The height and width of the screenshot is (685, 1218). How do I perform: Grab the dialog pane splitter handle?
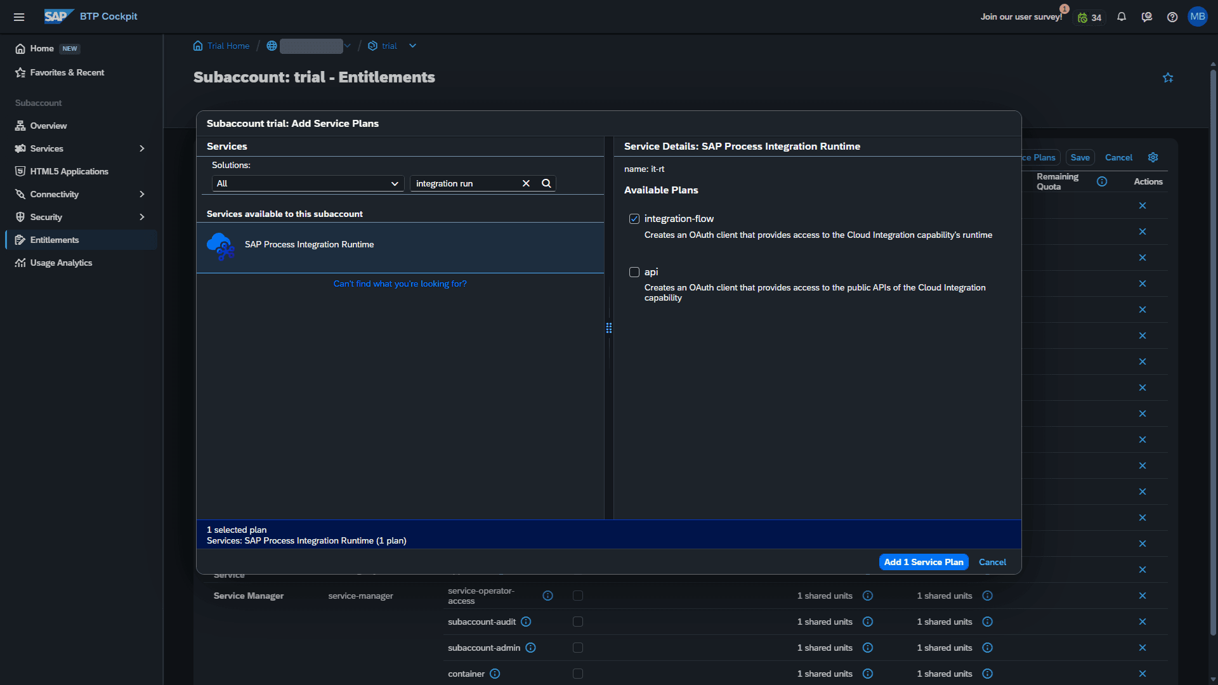coord(609,328)
